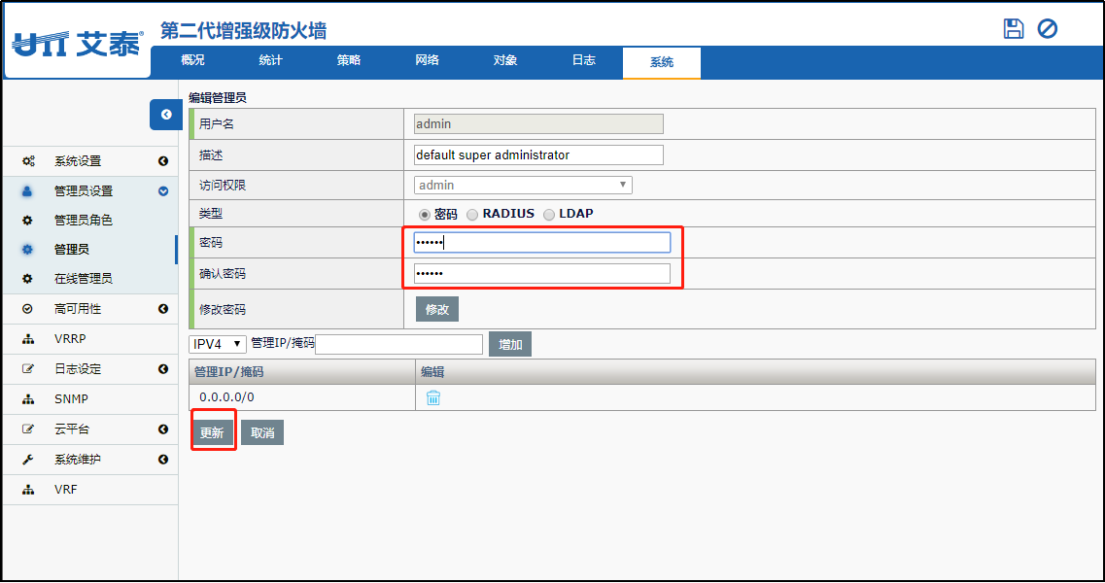Click the save configuration floppy icon

[1014, 29]
